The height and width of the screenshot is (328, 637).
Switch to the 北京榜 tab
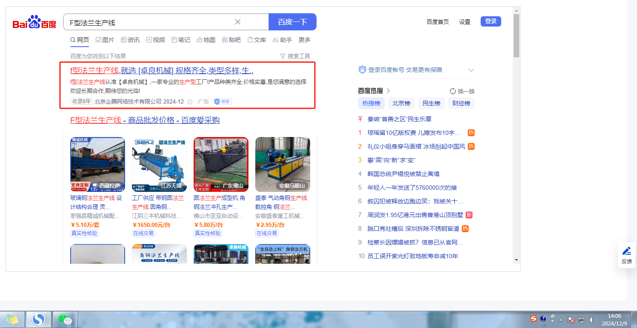(x=401, y=103)
